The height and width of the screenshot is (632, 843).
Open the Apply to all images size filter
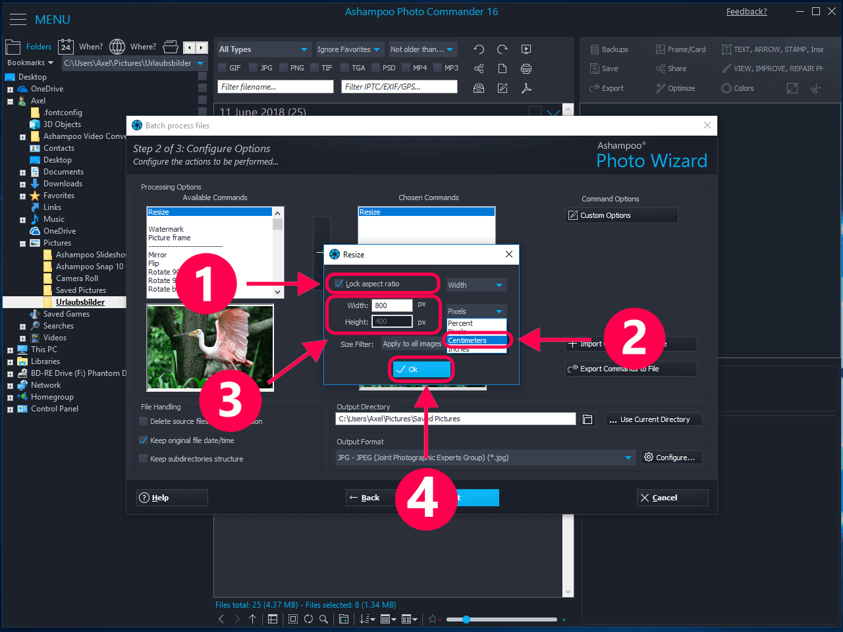click(412, 344)
